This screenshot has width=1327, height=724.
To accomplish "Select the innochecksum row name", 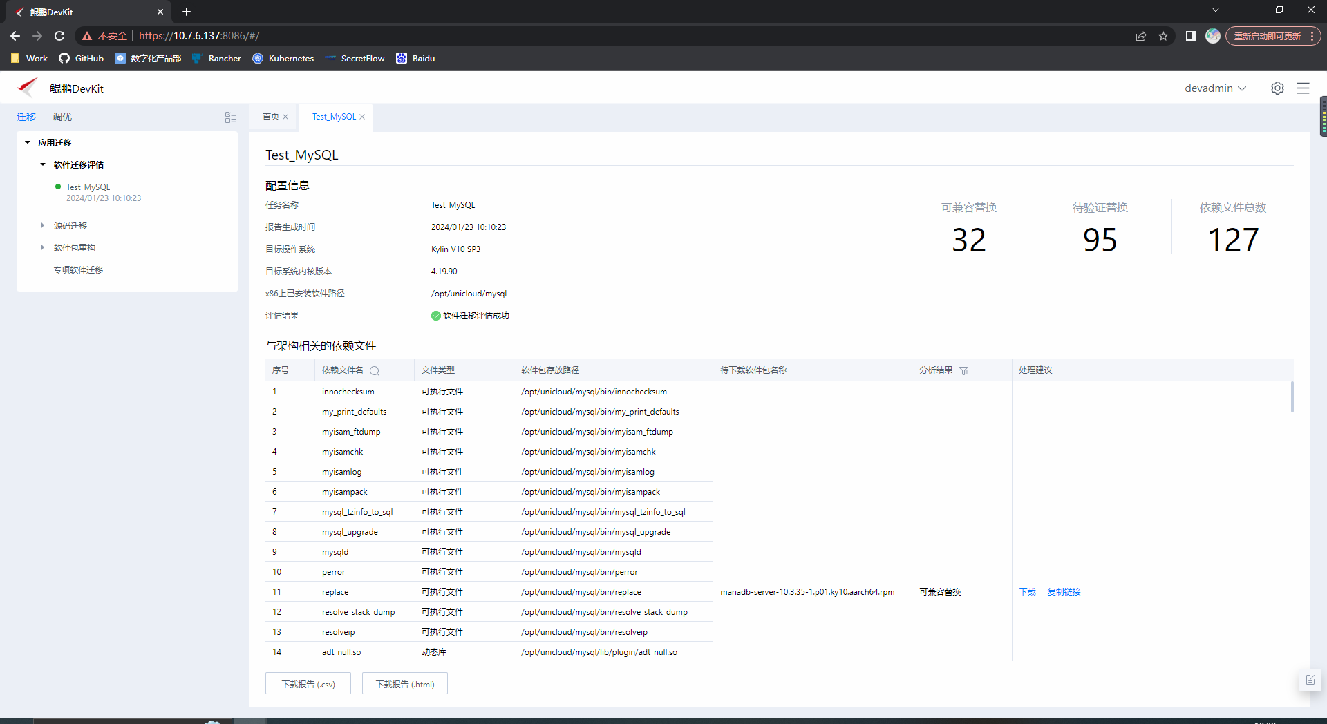I will [x=348, y=392].
